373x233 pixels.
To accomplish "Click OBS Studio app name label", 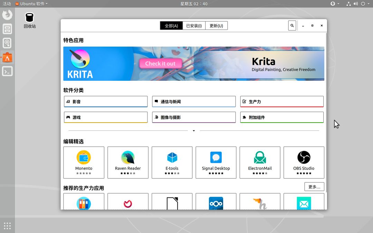I will (x=304, y=168).
